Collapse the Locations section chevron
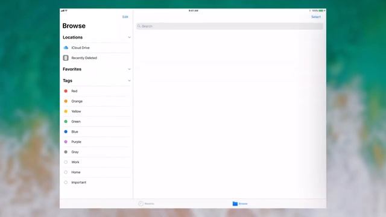Image resolution: width=386 pixels, height=217 pixels. (x=129, y=37)
